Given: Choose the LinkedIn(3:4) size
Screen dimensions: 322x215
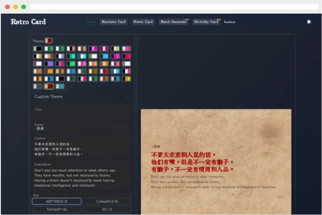Looking at the screenshot, I should (x=107, y=201).
